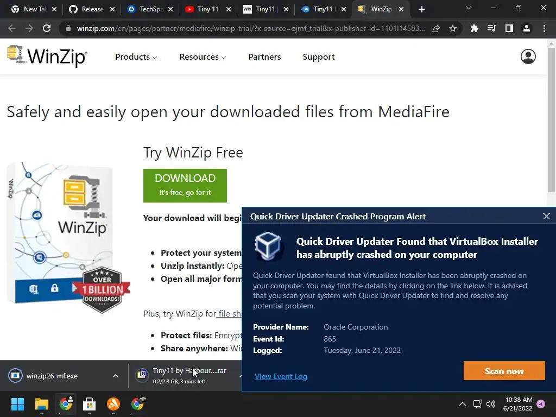556x417 pixels.
Task: Show hidden system tray icons
Action: point(463,404)
